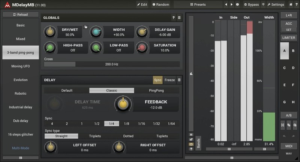This screenshot has width=300, height=162.
Task: Adjust the Cross frequency slider
Action: pos(111,64)
